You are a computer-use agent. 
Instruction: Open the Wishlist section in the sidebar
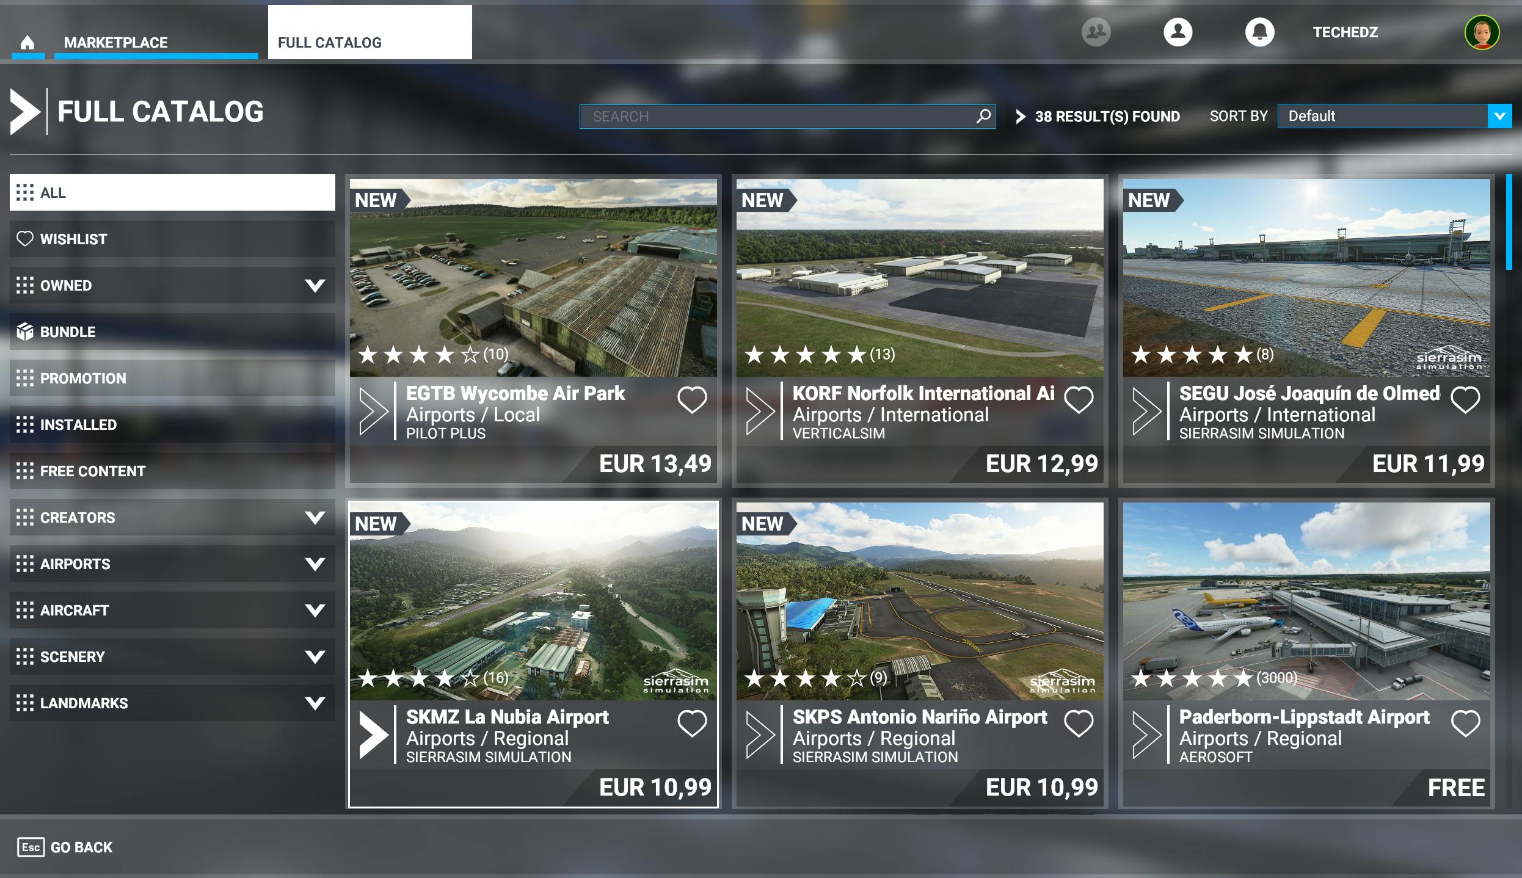coord(73,239)
